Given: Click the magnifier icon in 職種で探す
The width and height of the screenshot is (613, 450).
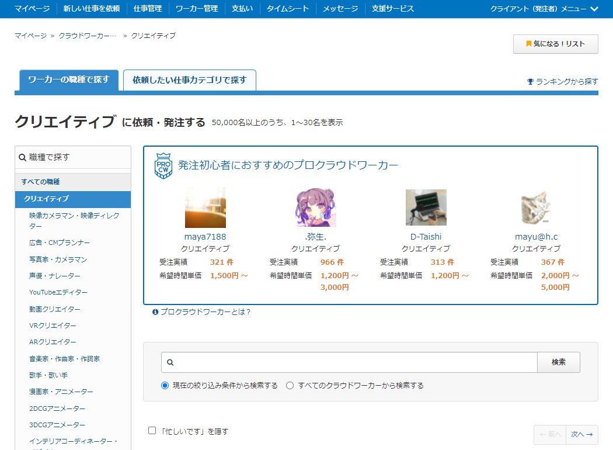Looking at the screenshot, I should tap(23, 157).
